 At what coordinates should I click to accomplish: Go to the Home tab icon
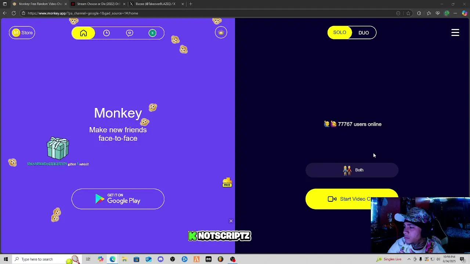pos(83,33)
